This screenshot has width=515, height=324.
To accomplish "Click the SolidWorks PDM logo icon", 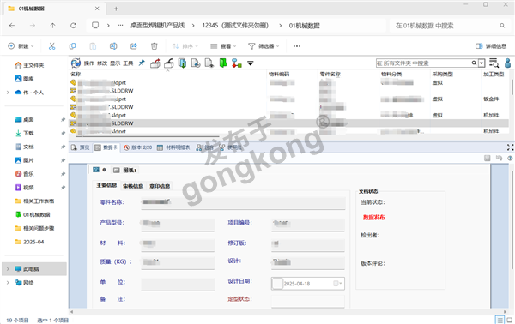I will (x=76, y=63).
